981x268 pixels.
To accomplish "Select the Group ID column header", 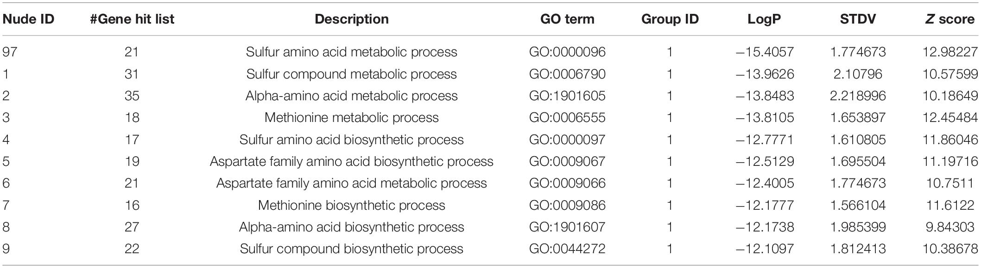I will point(670,19).
